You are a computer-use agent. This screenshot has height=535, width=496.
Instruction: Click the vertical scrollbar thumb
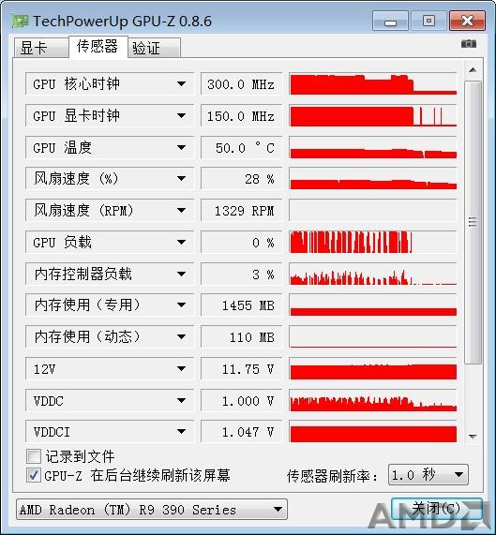coord(473,222)
